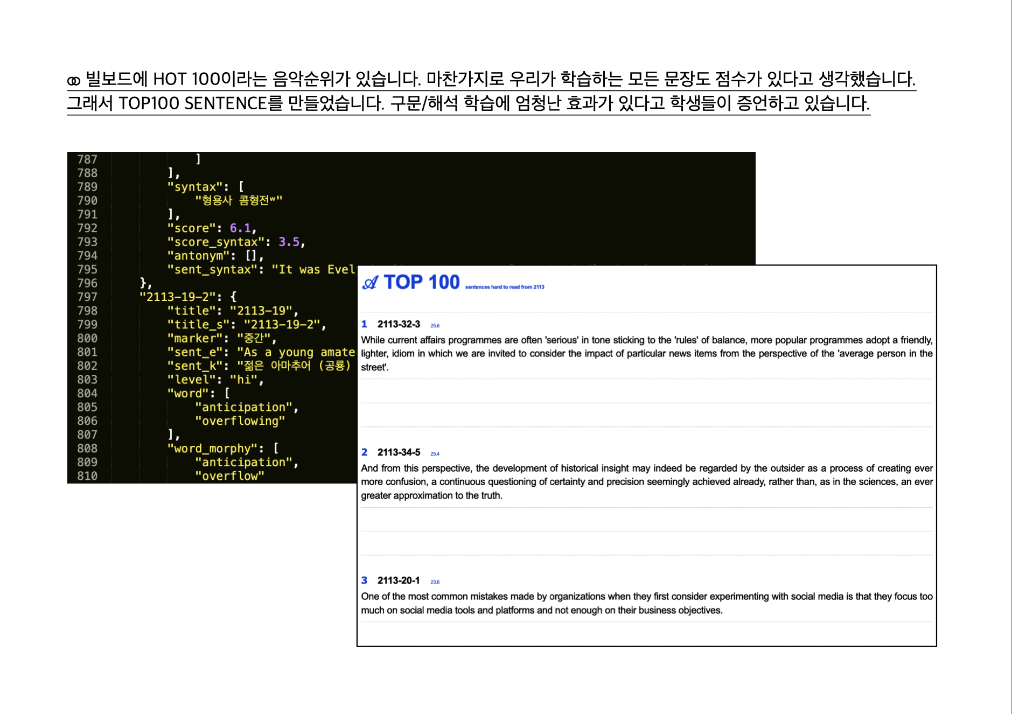This screenshot has width=1012, height=714.
Task: Click the interlocked-circles link icon before the Korean text
Action: coord(74,81)
